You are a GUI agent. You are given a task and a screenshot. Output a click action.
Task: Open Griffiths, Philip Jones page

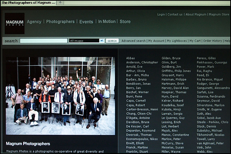(x=176, y=71)
